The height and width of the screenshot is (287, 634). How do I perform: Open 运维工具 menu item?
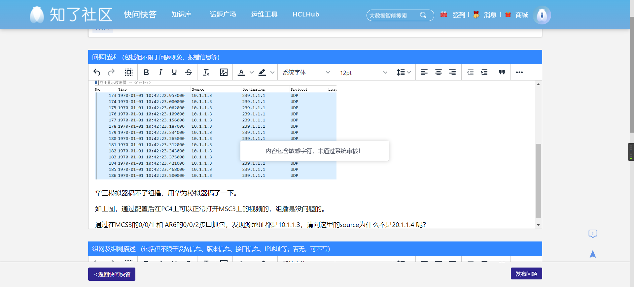264,15
